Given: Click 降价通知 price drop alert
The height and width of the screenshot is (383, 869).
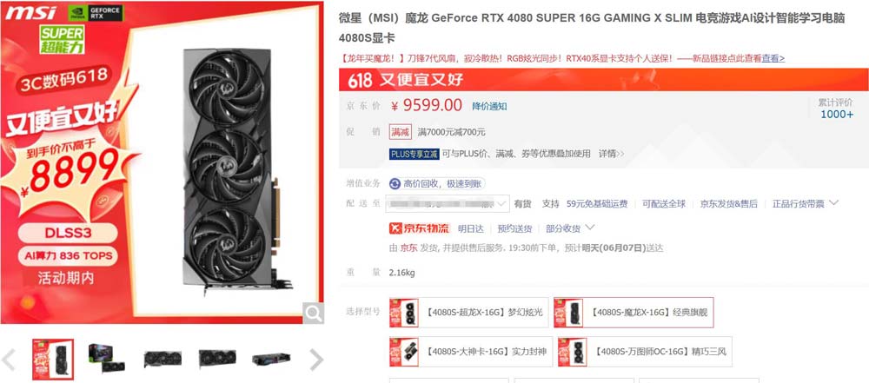Looking at the screenshot, I should point(489,107).
